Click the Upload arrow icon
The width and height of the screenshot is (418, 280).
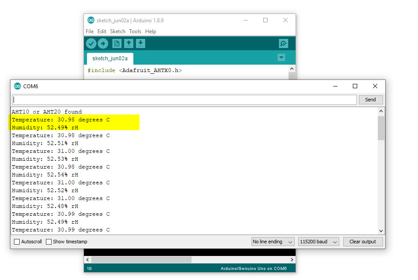pyautogui.click(x=103, y=43)
